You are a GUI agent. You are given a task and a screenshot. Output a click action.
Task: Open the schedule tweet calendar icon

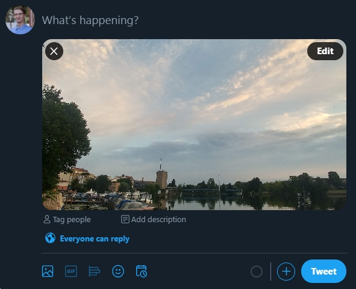coord(142,272)
